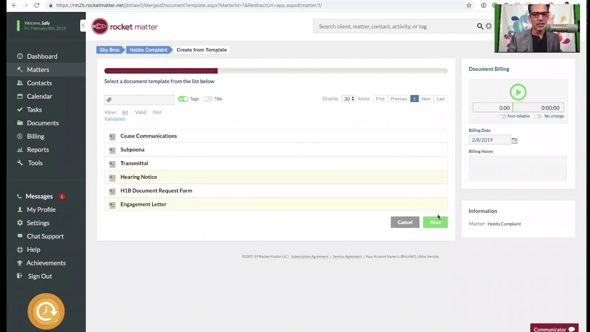Enable the Non-billable switch

[x=502, y=116]
